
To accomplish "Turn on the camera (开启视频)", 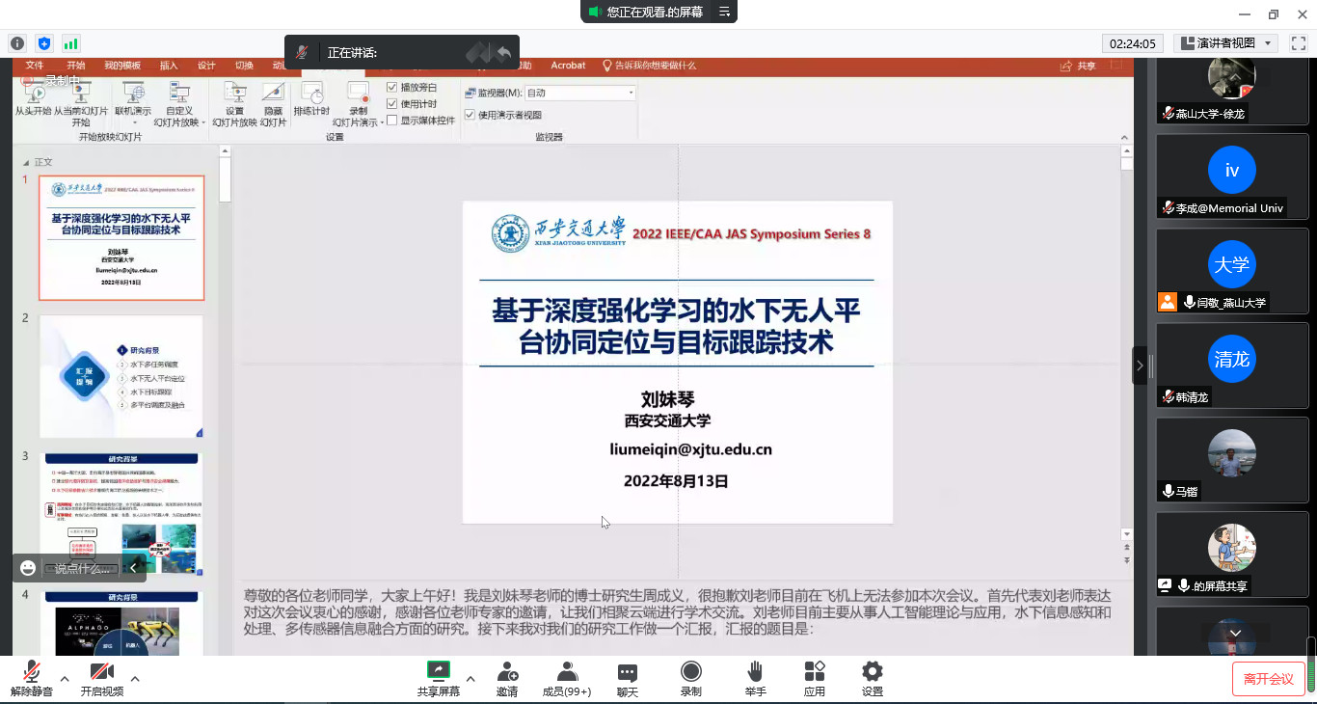I will [x=101, y=677].
